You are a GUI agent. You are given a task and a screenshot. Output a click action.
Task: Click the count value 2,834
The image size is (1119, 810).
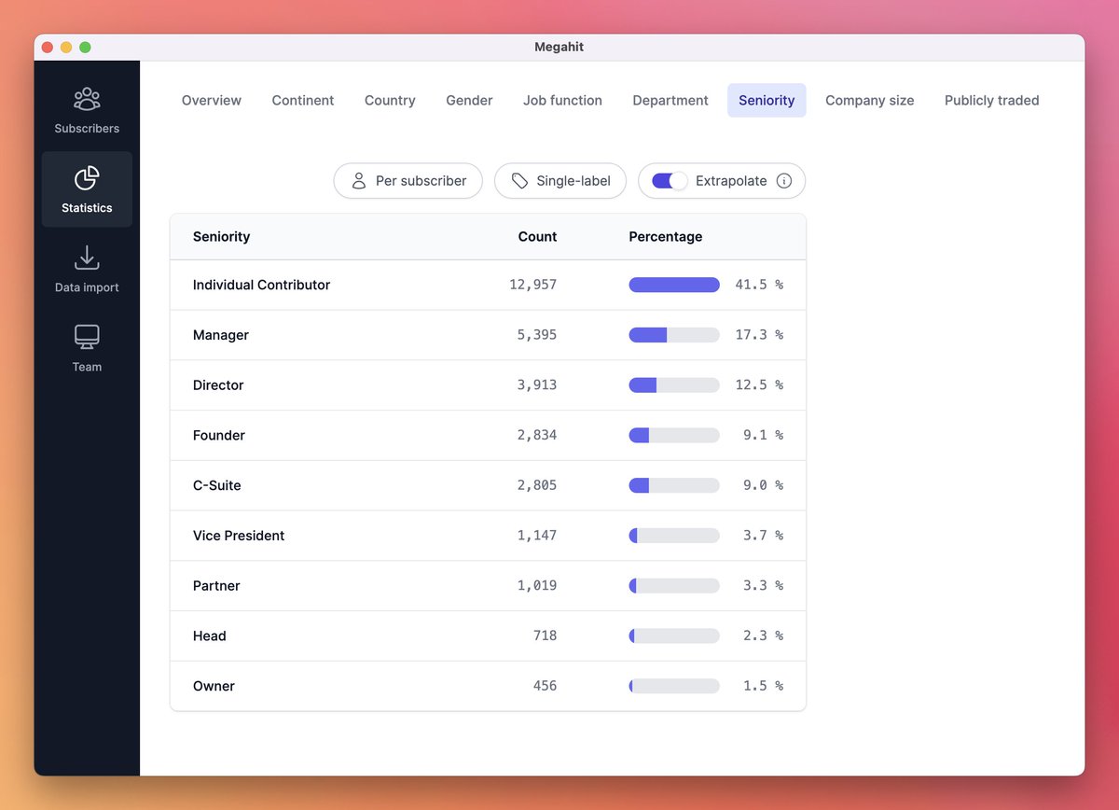pos(537,436)
